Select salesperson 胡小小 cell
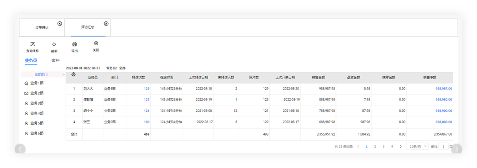This screenshot has width=477, height=168. pyautogui.click(x=93, y=111)
